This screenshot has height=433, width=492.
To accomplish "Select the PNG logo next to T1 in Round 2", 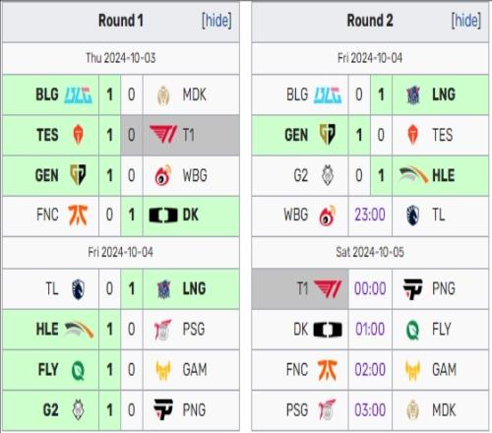I will tap(412, 289).
